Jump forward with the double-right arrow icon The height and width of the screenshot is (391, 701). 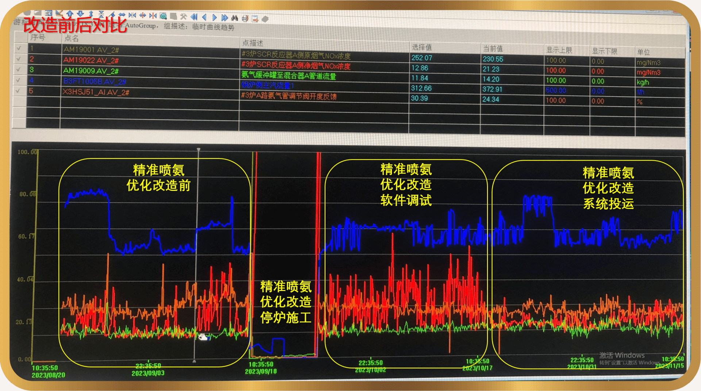pyautogui.click(x=224, y=18)
